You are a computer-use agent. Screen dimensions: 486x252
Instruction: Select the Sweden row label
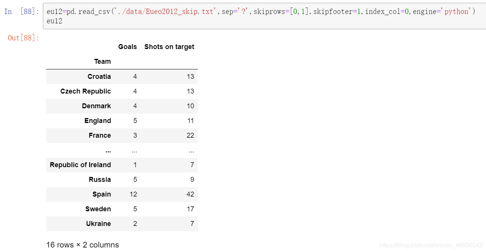click(98, 209)
